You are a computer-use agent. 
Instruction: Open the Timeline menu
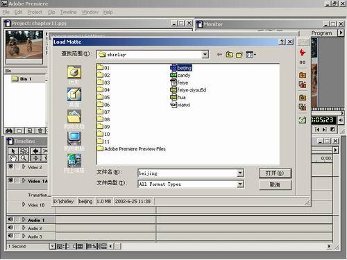(68, 12)
